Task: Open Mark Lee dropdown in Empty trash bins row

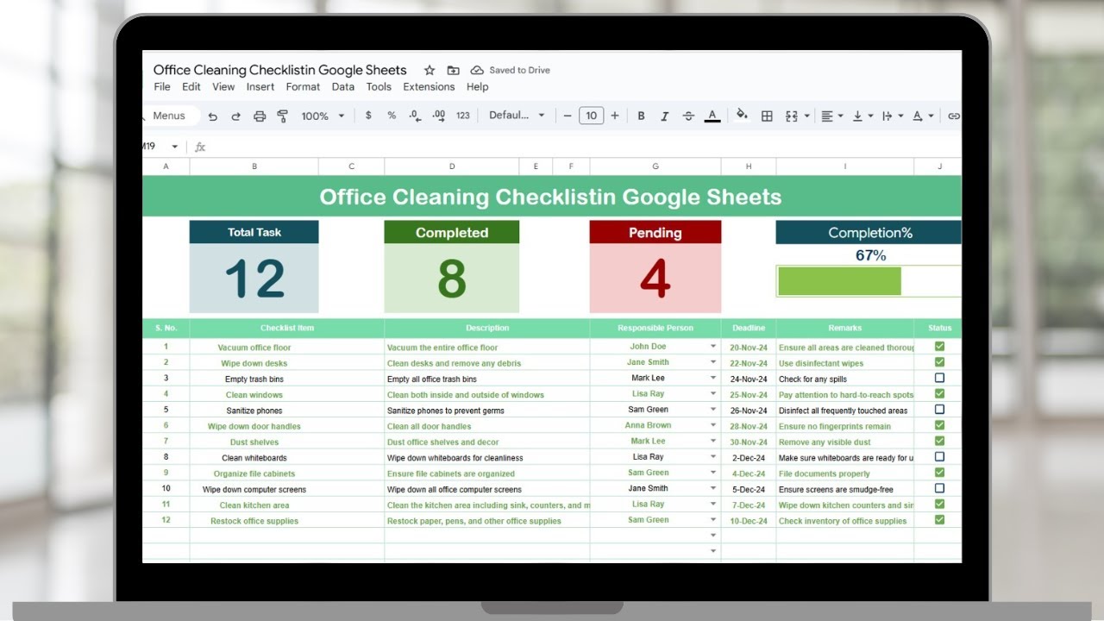Action: pyautogui.click(x=713, y=379)
